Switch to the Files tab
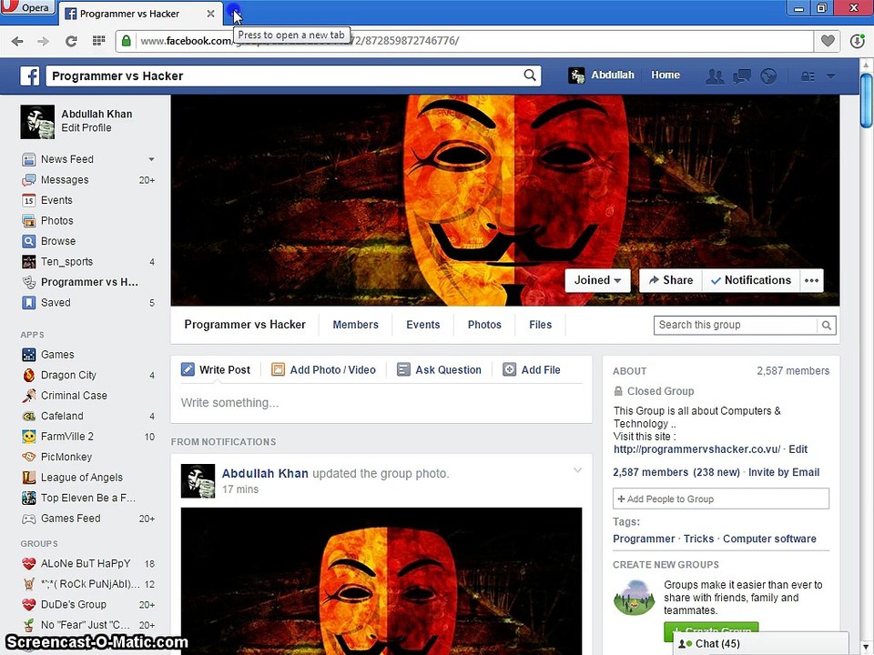 [540, 325]
